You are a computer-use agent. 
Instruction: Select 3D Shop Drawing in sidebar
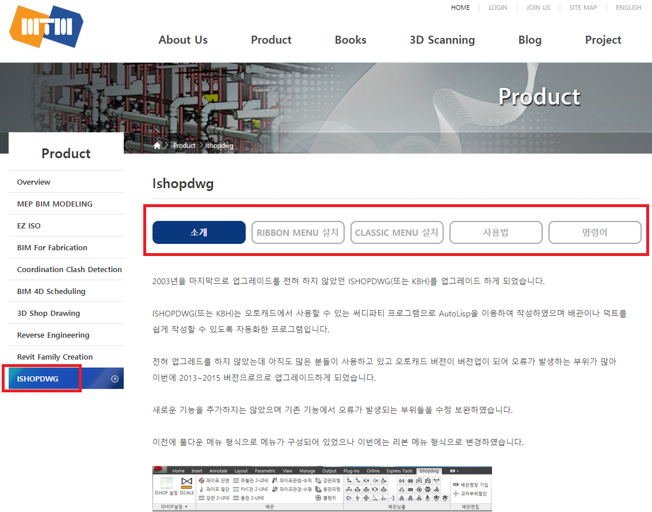(66, 314)
